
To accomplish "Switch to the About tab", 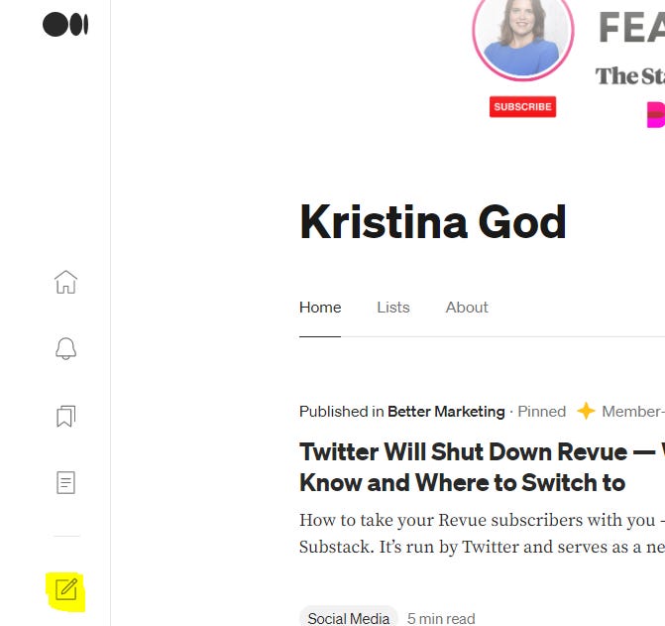I will point(467,308).
